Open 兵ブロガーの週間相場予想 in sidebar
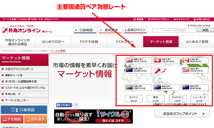 24,81
